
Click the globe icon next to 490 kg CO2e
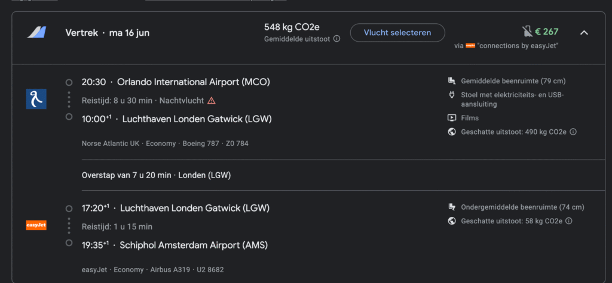(452, 132)
